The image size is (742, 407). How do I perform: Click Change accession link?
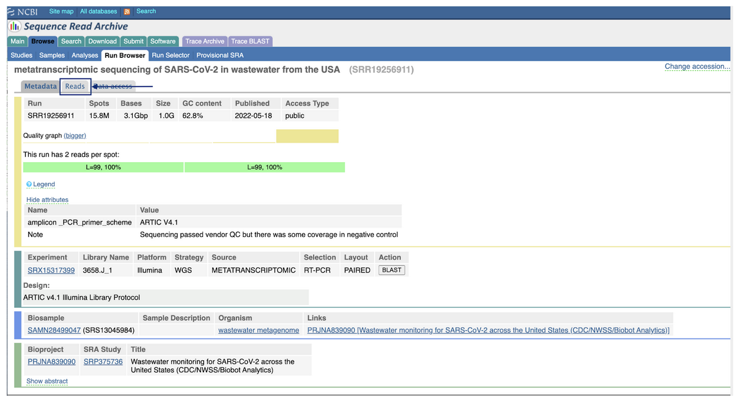(697, 66)
